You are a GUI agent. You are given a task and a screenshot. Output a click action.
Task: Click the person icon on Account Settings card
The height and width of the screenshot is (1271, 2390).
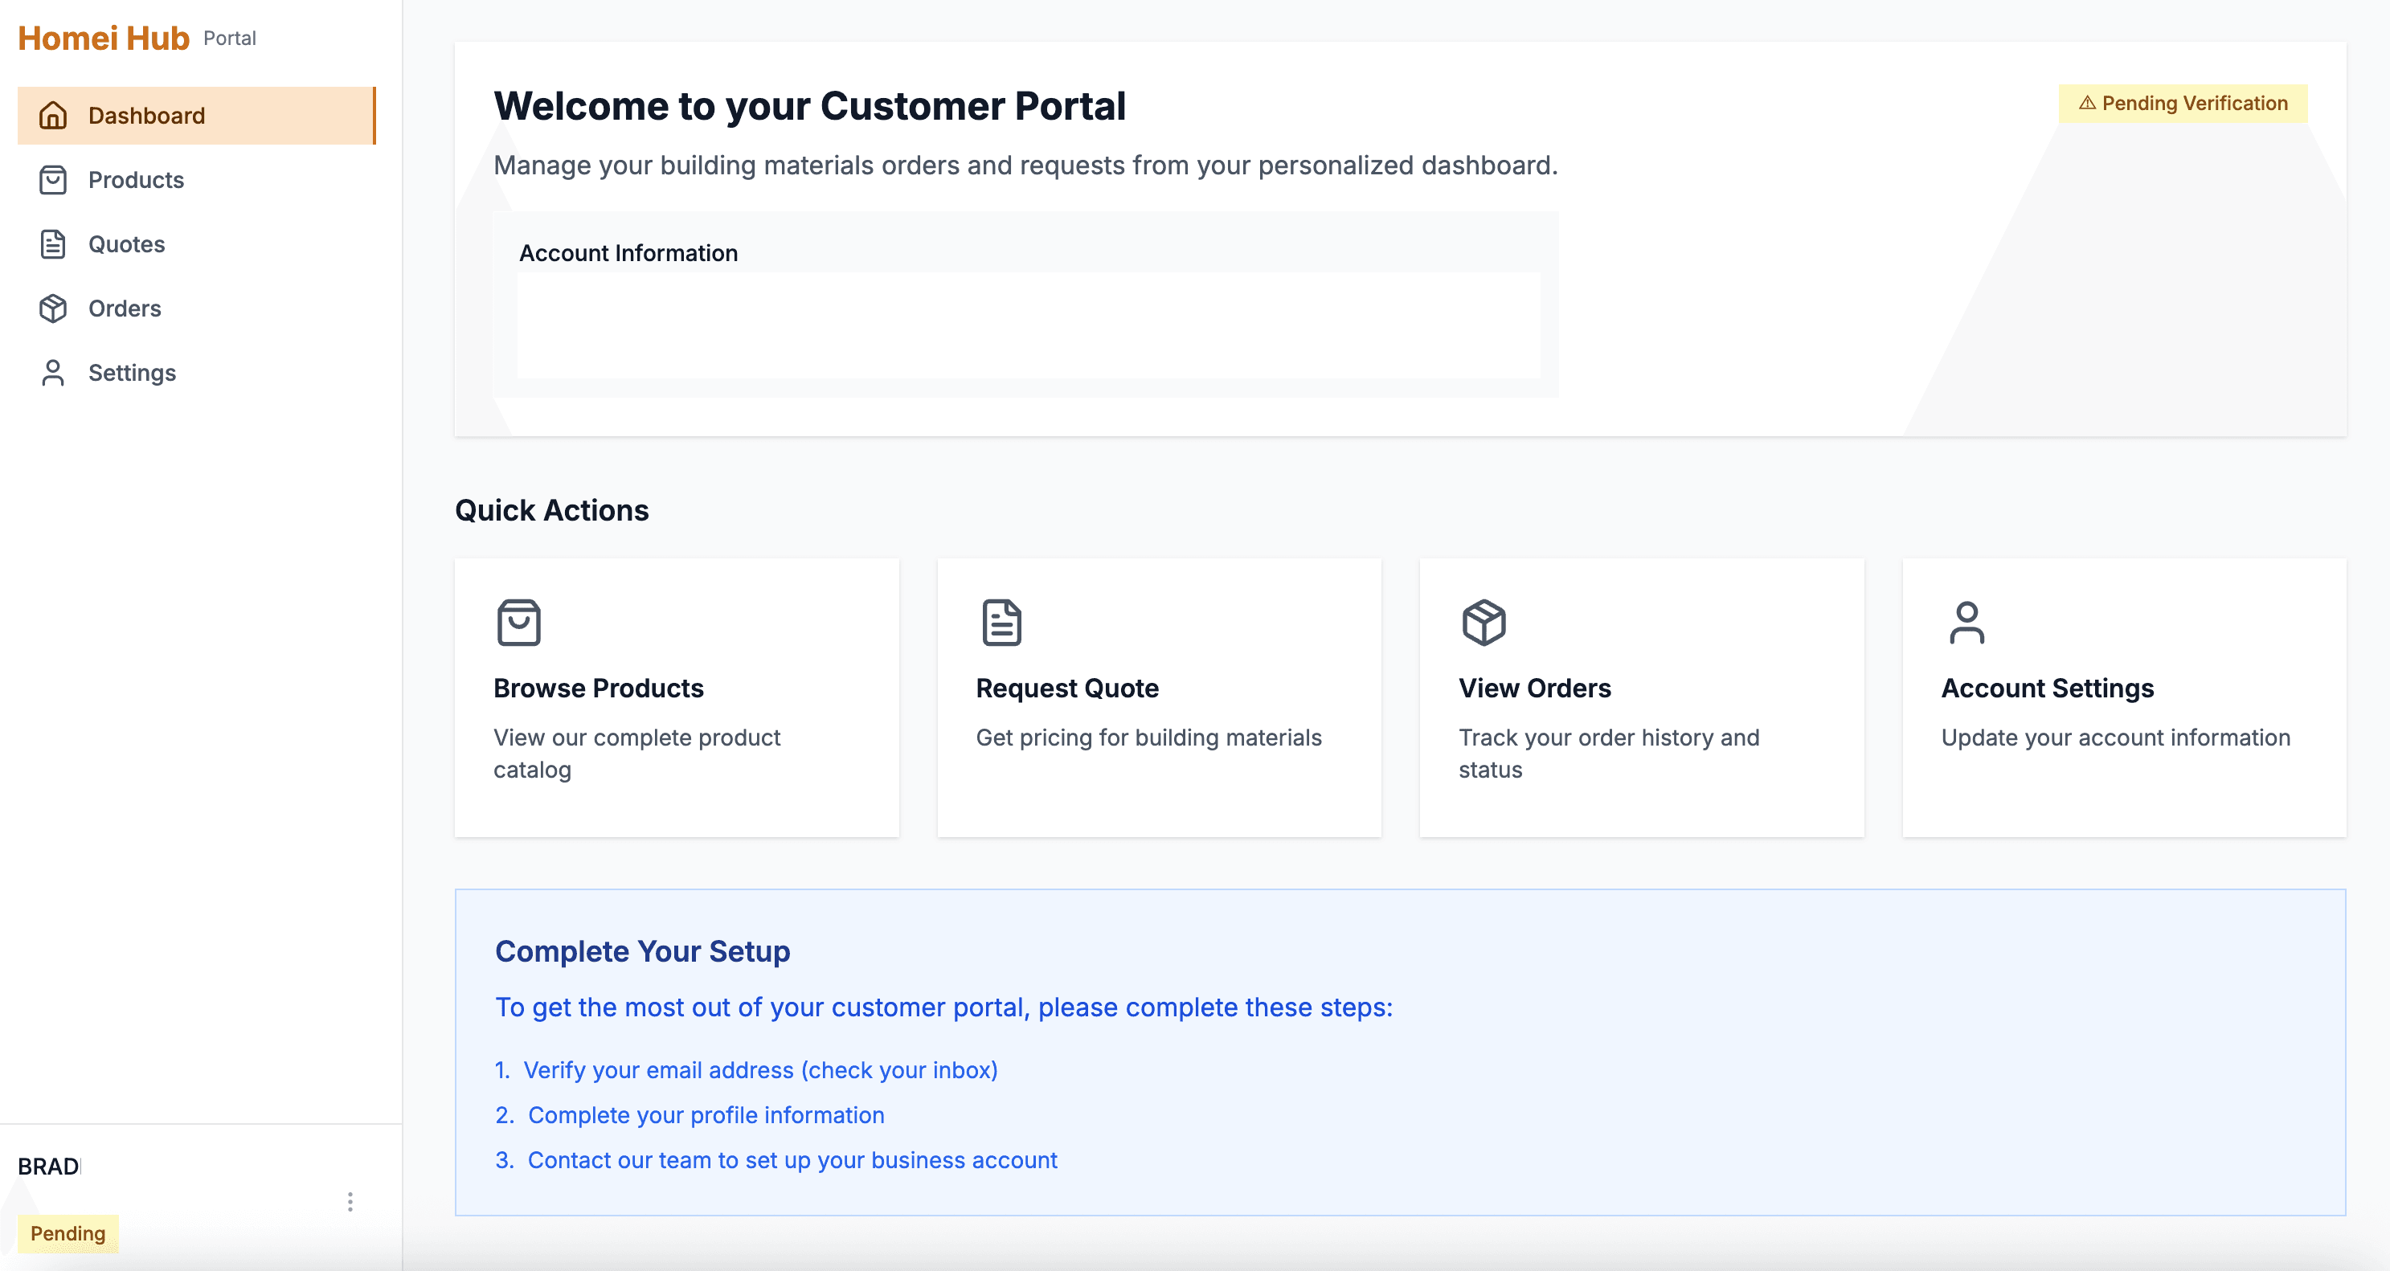coord(1966,623)
